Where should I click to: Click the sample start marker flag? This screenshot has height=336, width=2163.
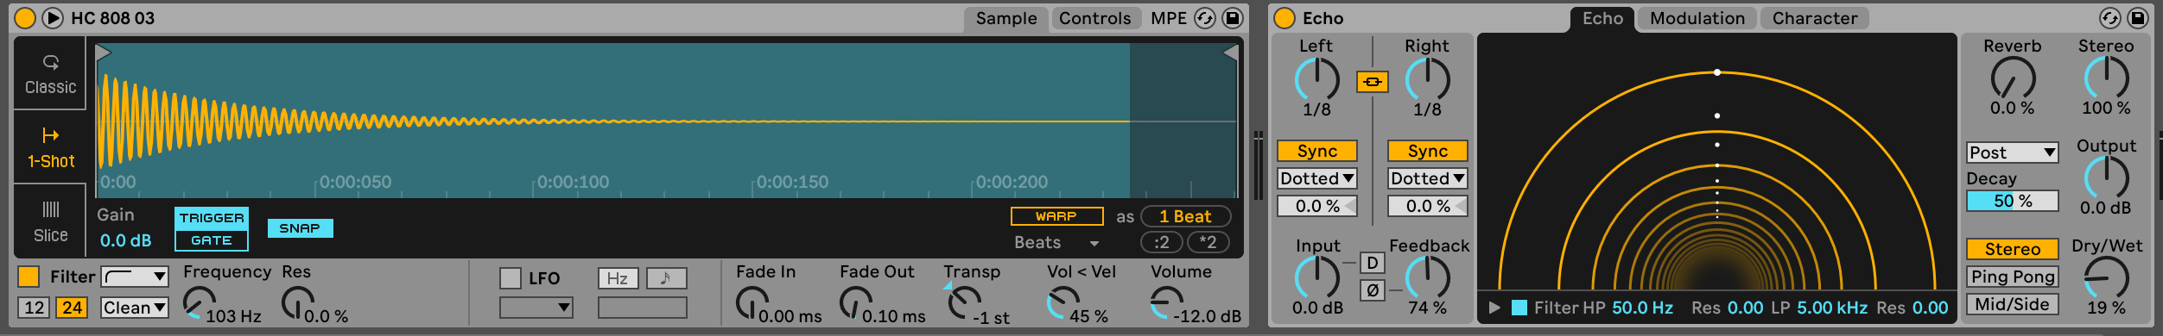[x=104, y=53]
